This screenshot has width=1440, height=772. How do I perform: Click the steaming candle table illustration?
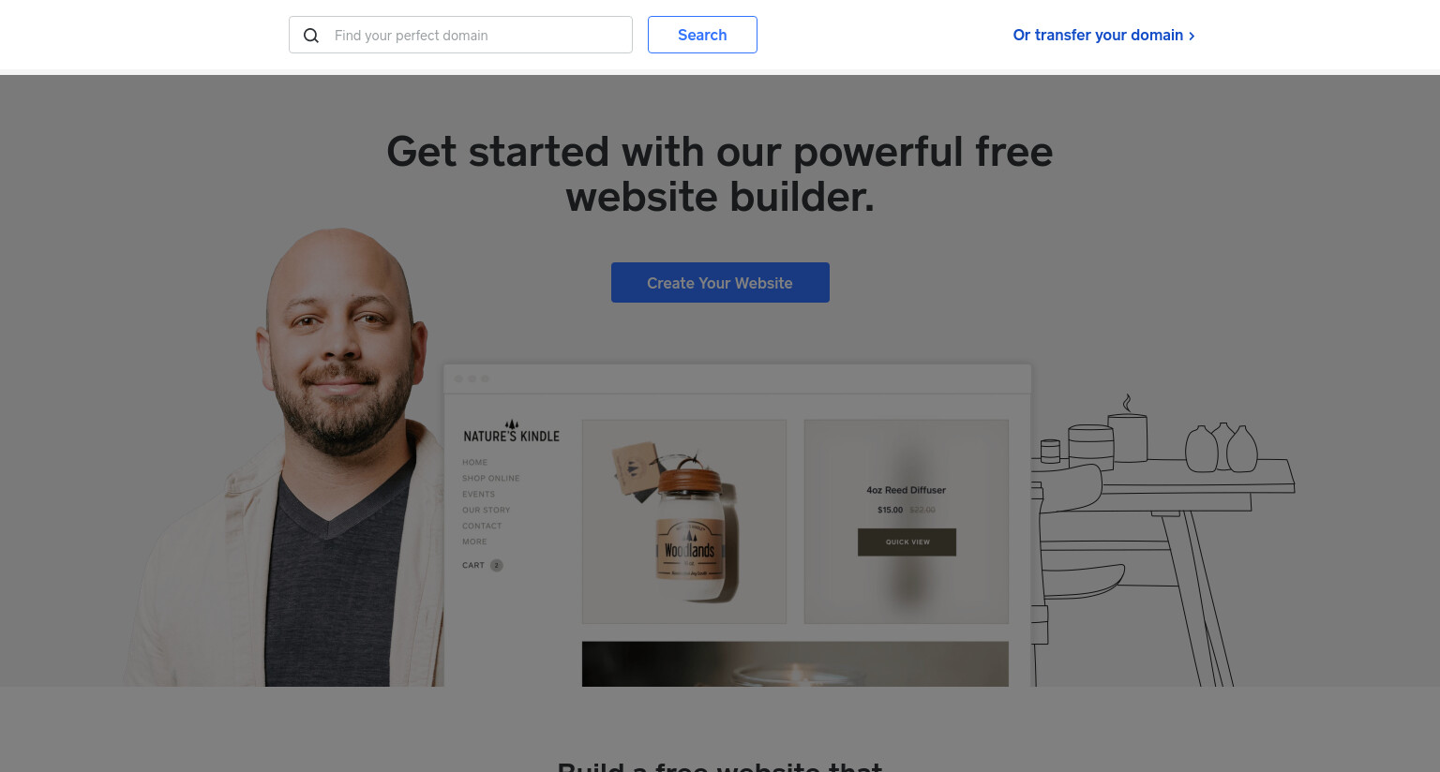(x=1162, y=540)
